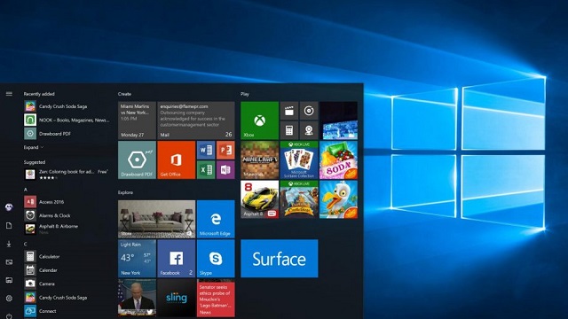
Task: Open the Mail live tile
Action: (196, 121)
